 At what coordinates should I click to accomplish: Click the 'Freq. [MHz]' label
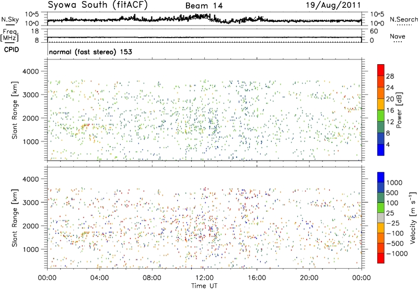[9, 35]
